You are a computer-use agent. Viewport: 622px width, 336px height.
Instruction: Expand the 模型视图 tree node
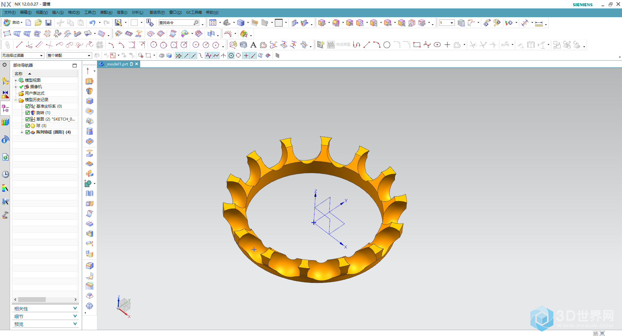16,80
